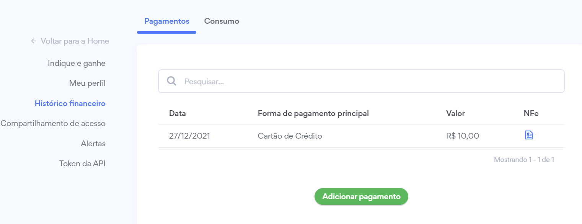
Task: Click the Valor column header
Action: pos(455,113)
